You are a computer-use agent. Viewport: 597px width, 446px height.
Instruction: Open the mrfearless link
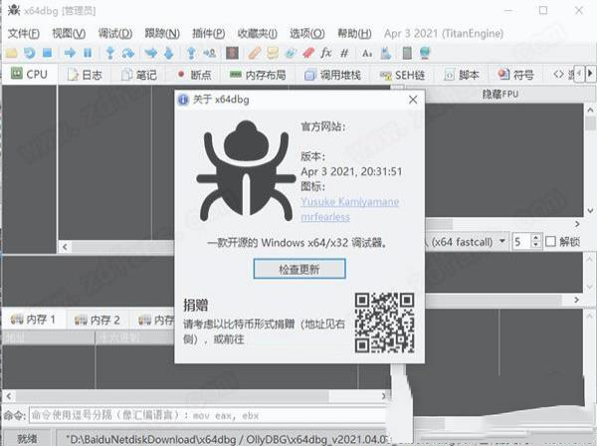click(x=325, y=217)
